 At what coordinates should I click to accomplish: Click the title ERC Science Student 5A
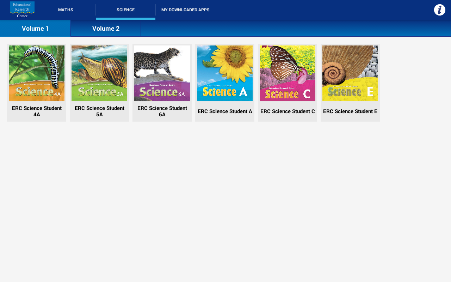click(99, 111)
